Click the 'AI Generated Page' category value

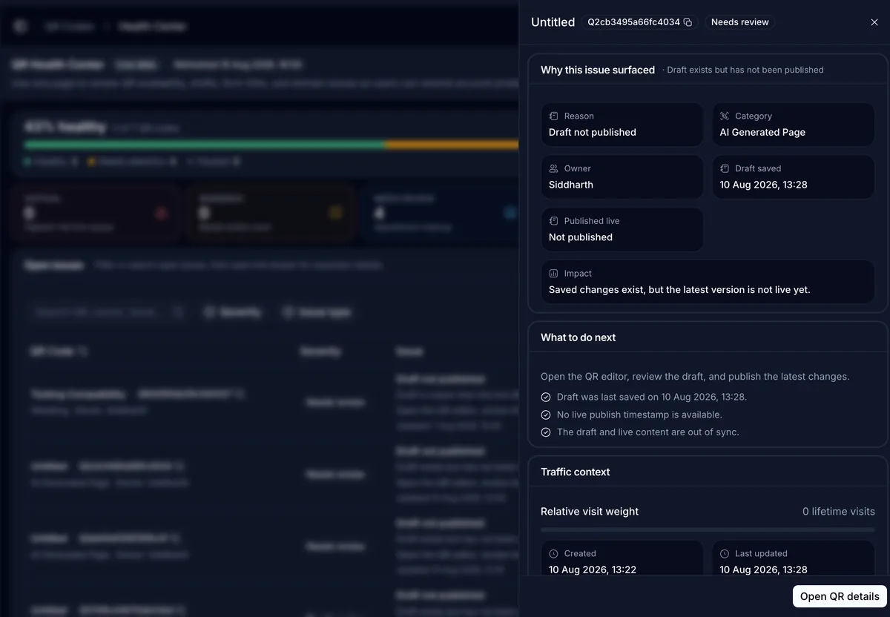point(762,132)
